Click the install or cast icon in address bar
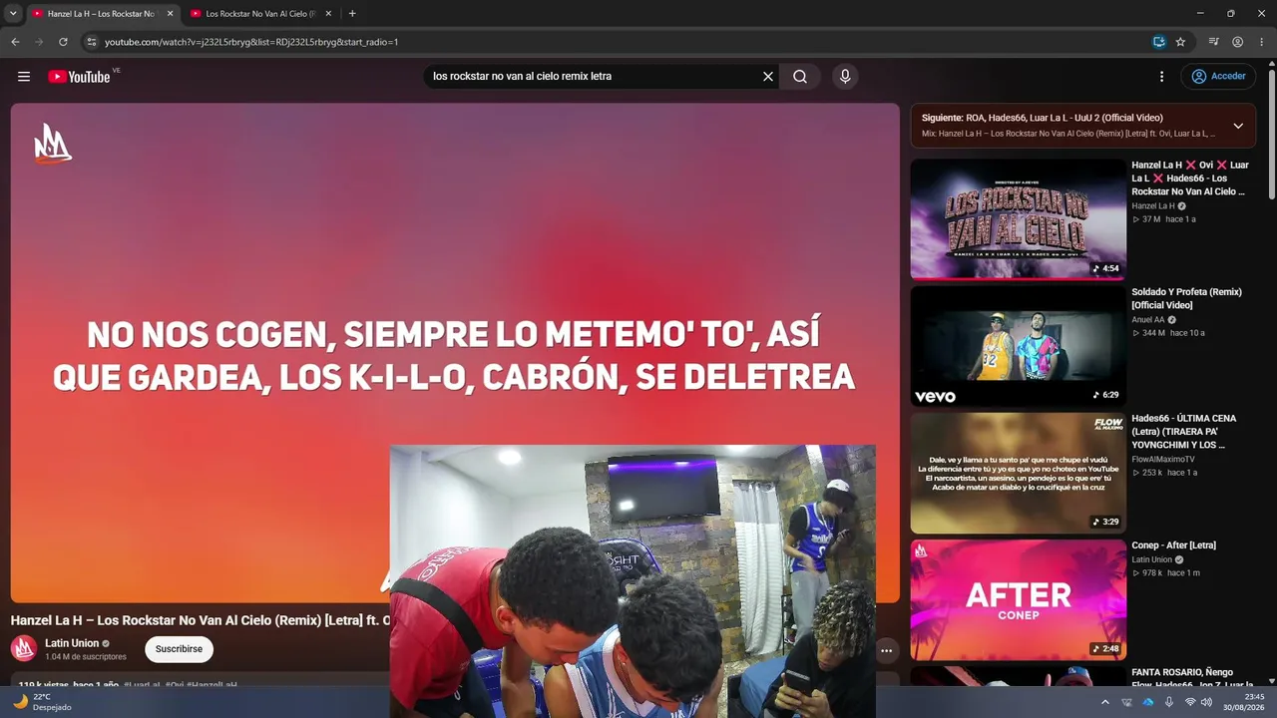 point(1158,42)
